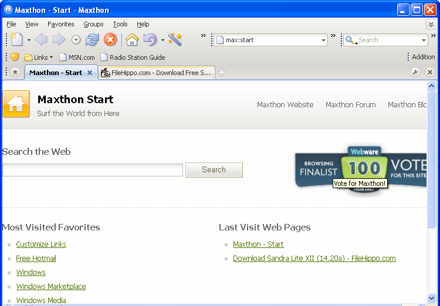440x306 pixels.
Task: Click the Favorites heart icon
Action: tap(15, 57)
